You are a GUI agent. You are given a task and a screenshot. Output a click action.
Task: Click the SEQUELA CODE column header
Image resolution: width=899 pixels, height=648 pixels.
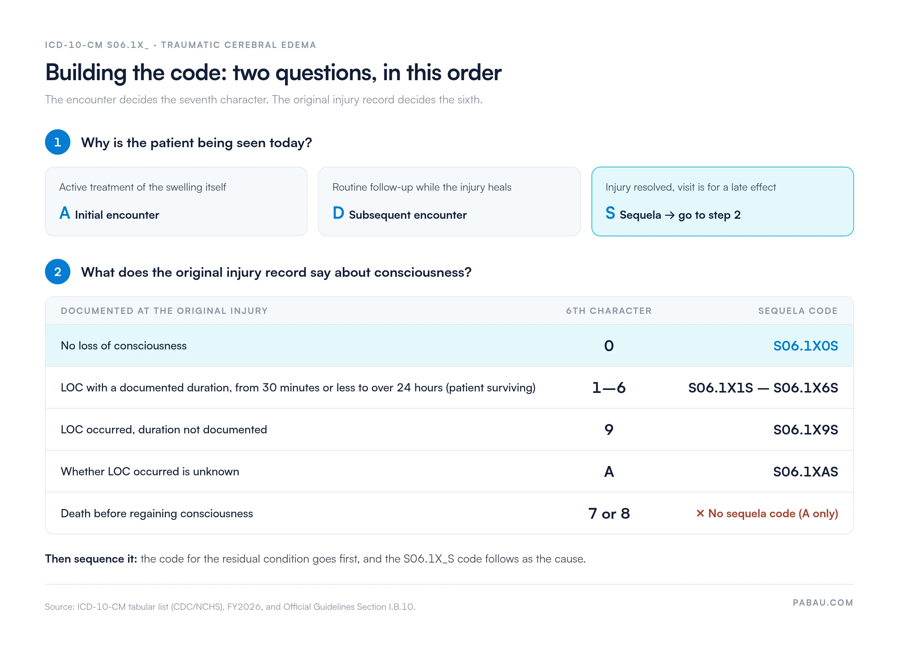coord(798,311)
